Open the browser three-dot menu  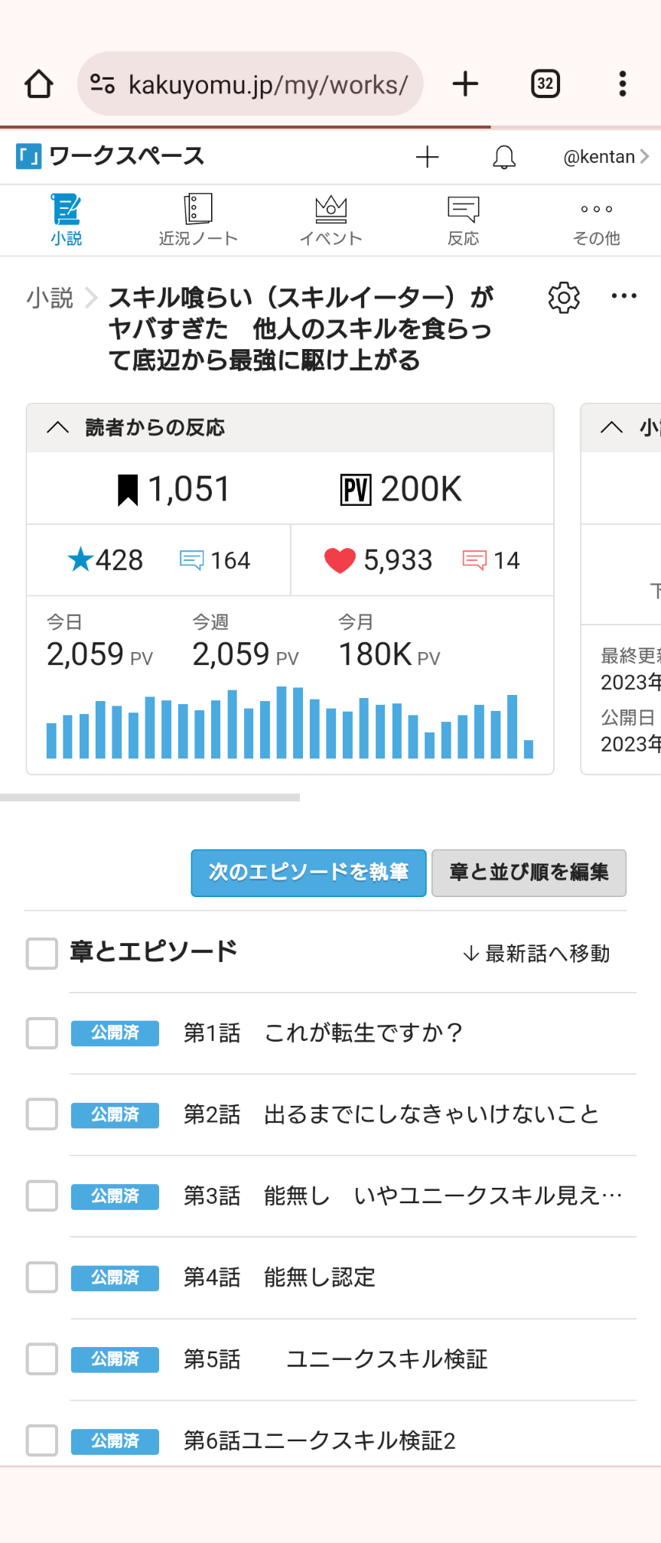(x=623, y=84)
